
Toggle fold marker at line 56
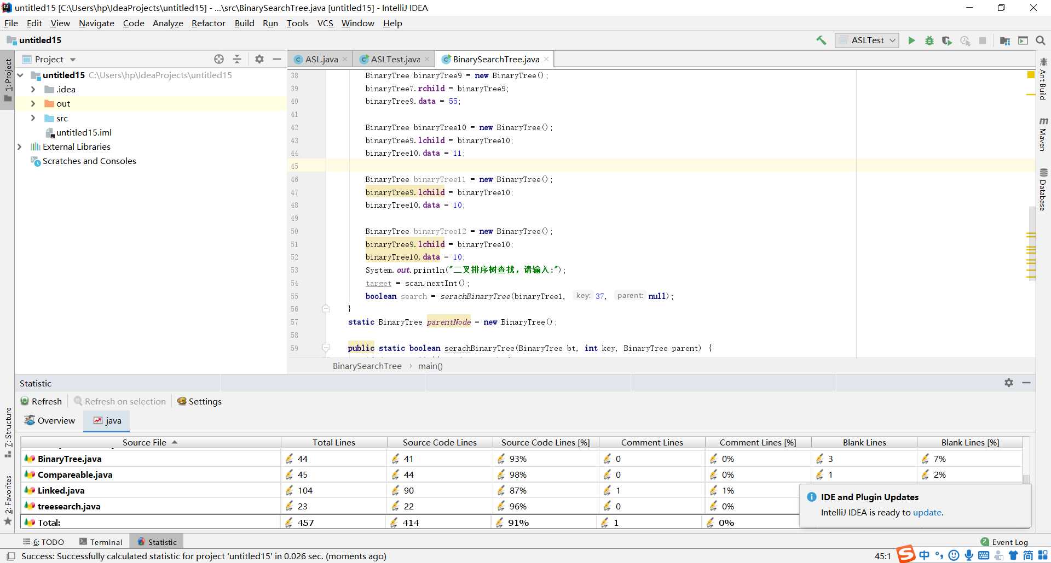click(x=326, y=309)
